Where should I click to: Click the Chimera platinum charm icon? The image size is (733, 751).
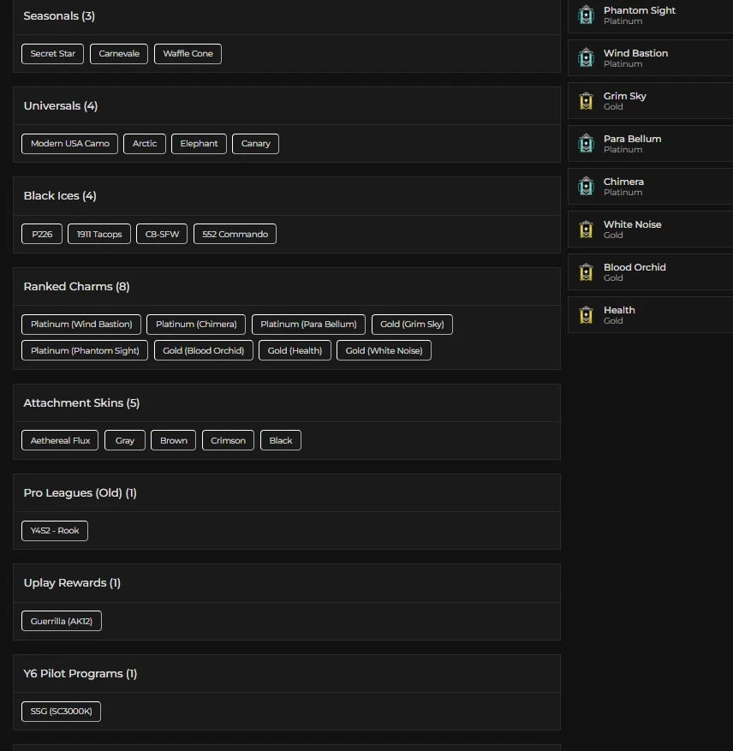[x=586, y=186]
